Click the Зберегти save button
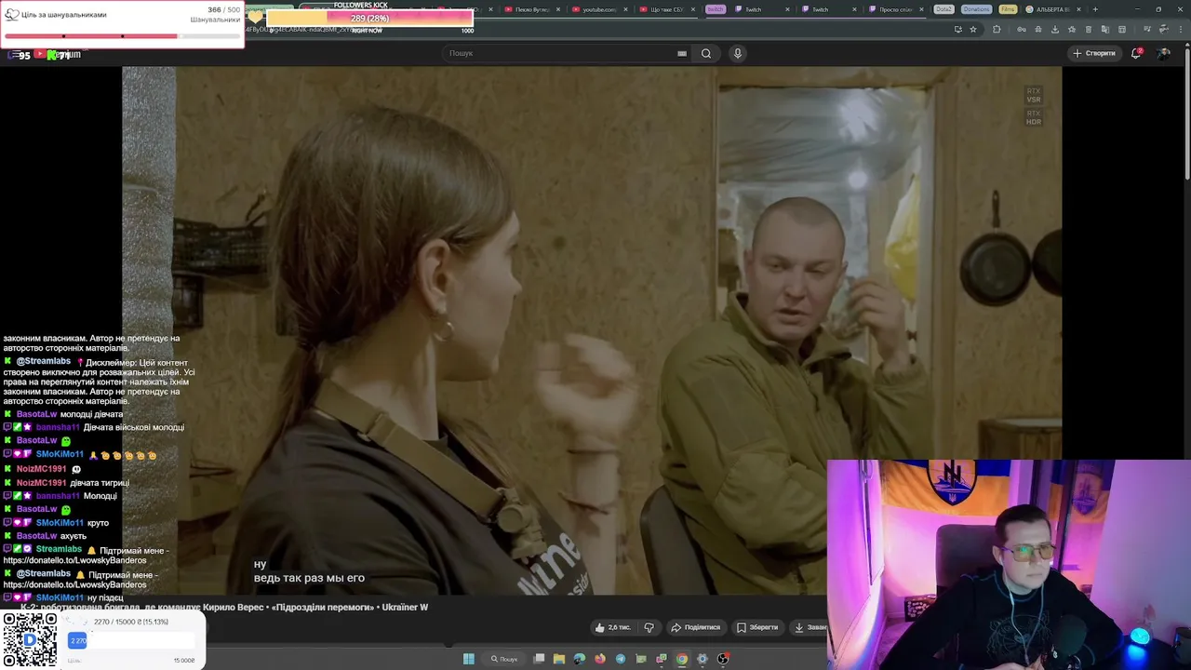Viewport: 1191px width, 670px height. point(757,627)
